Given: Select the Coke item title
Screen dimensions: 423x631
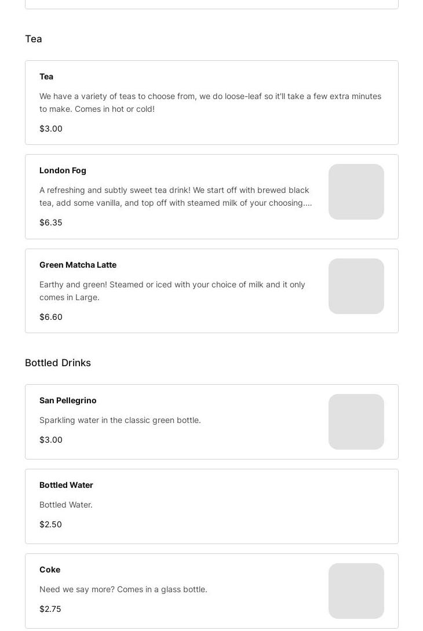Looking at the screenshot, I should click(50, 570).
